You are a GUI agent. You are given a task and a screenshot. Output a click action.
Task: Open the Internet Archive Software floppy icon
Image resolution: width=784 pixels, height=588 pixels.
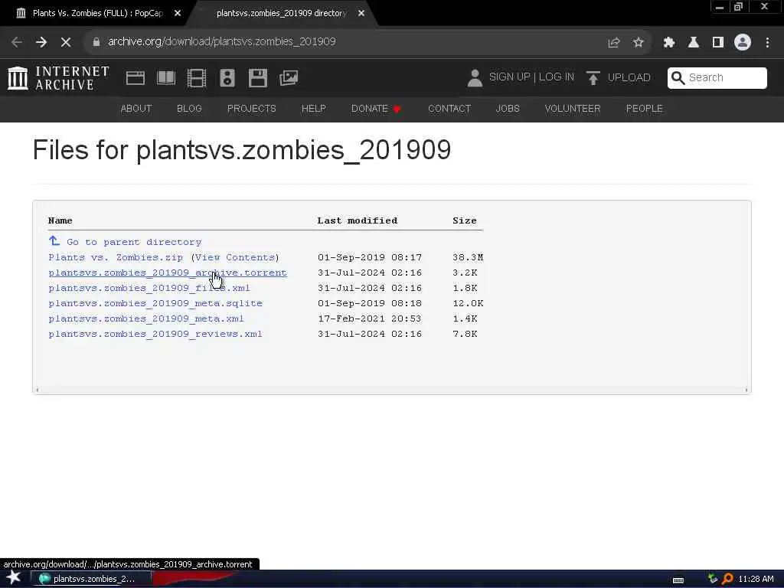pyautogui.click(x=258, y=78)
